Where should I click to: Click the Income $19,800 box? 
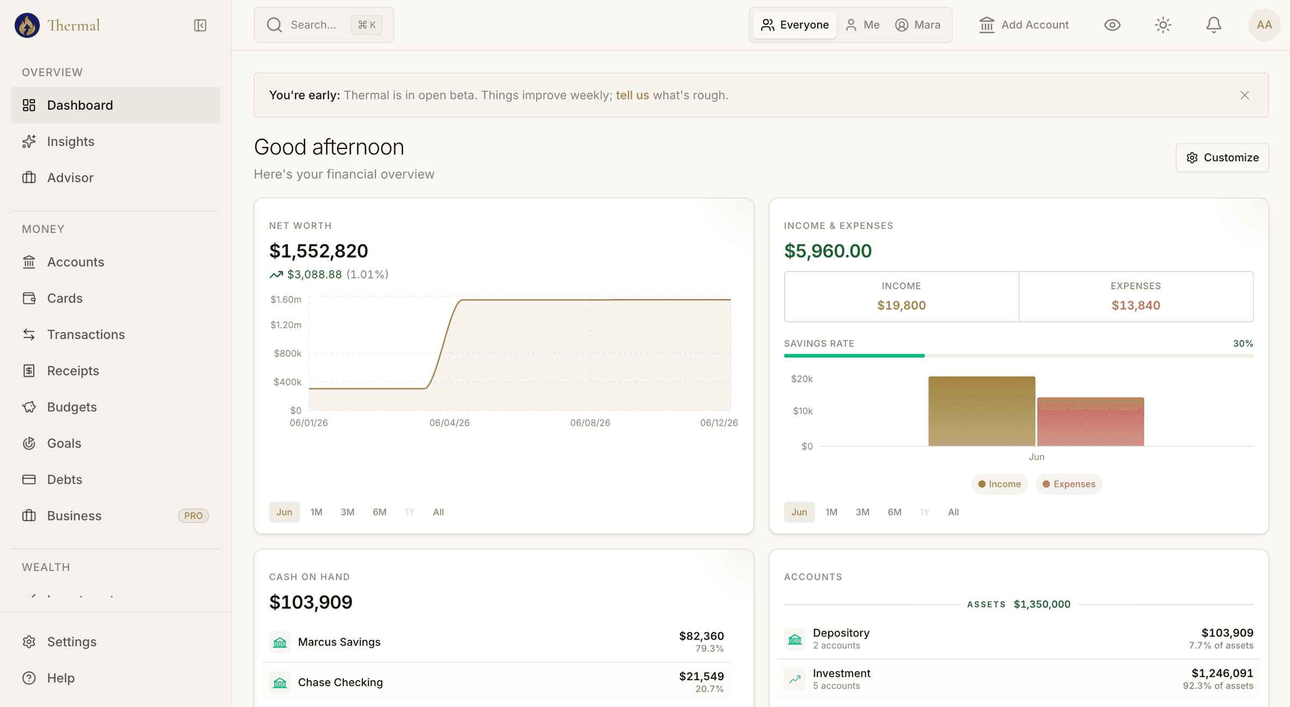pyautogui.click(x=901, y=296)
